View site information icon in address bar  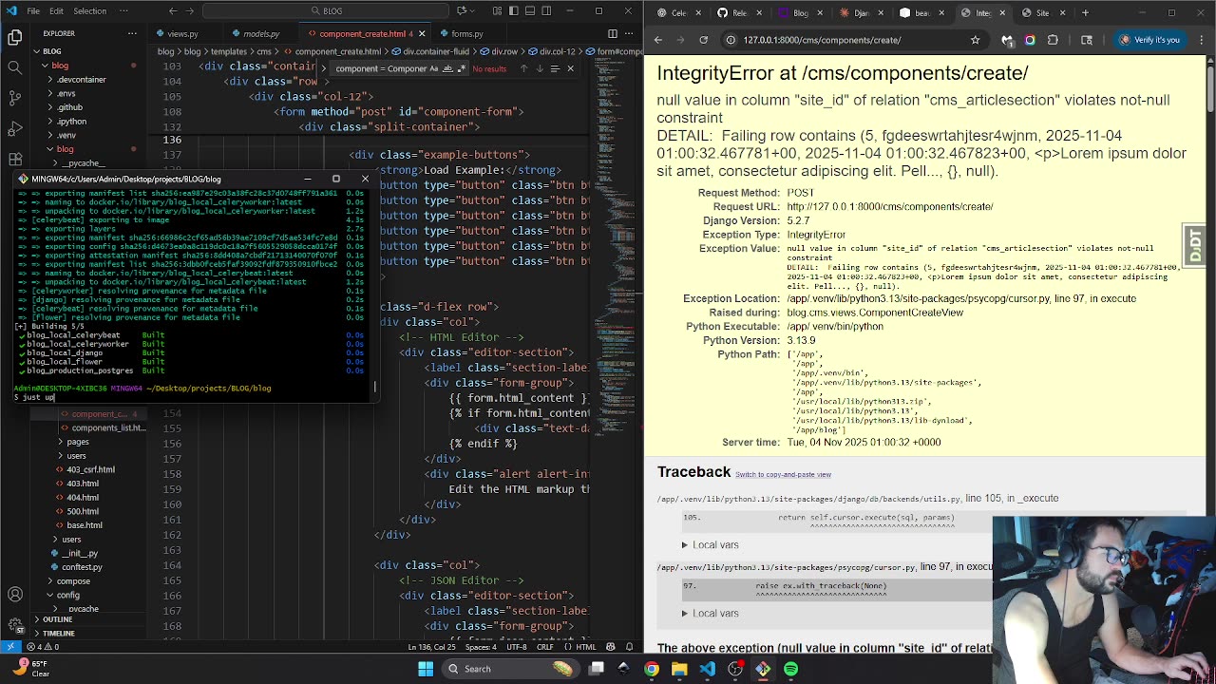point(731,40)
